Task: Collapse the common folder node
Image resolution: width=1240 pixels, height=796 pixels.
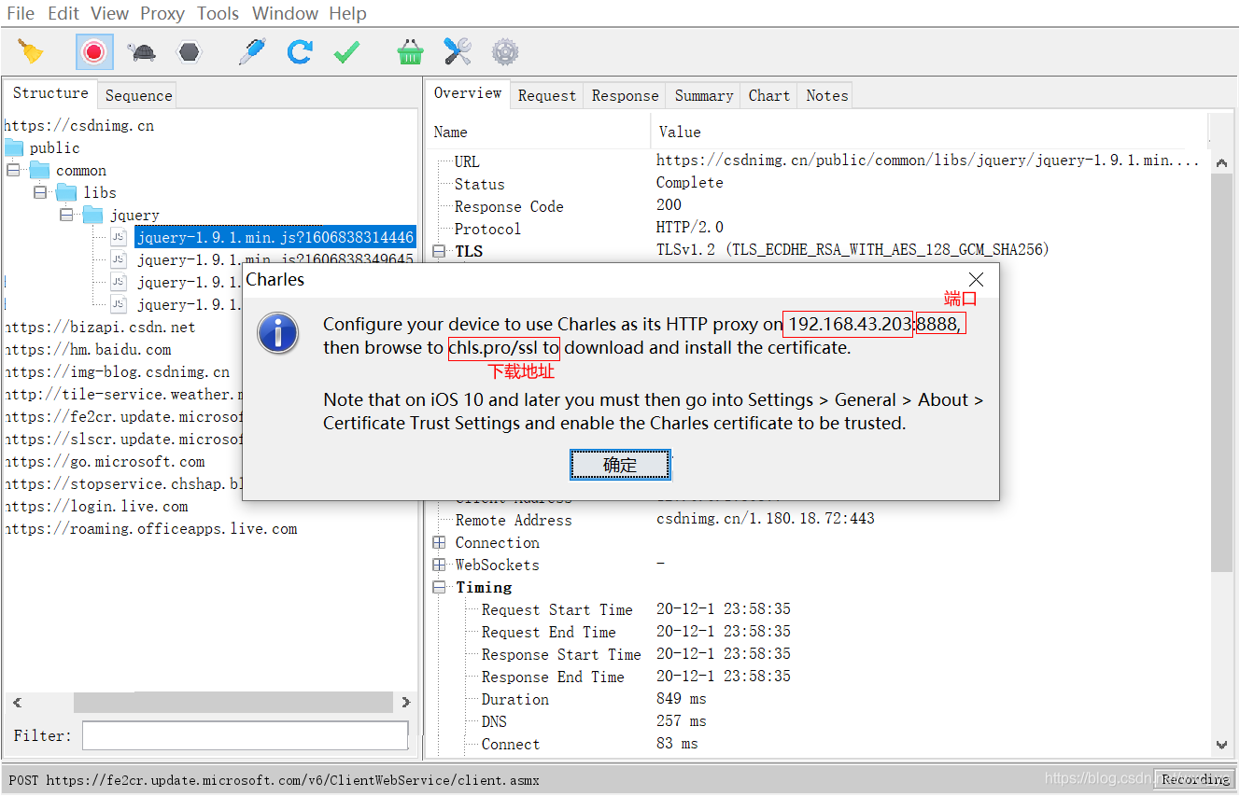Action: [13, 171]
